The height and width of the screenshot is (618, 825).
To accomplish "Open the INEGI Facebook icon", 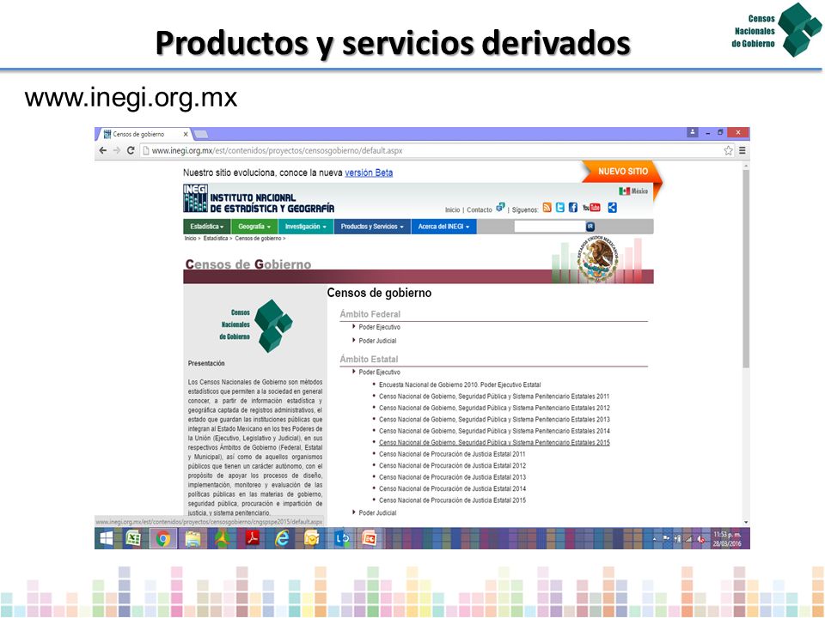I will 573,208.
